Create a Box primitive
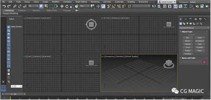Viewport: 211px width, 100px height. coord(188,38)
